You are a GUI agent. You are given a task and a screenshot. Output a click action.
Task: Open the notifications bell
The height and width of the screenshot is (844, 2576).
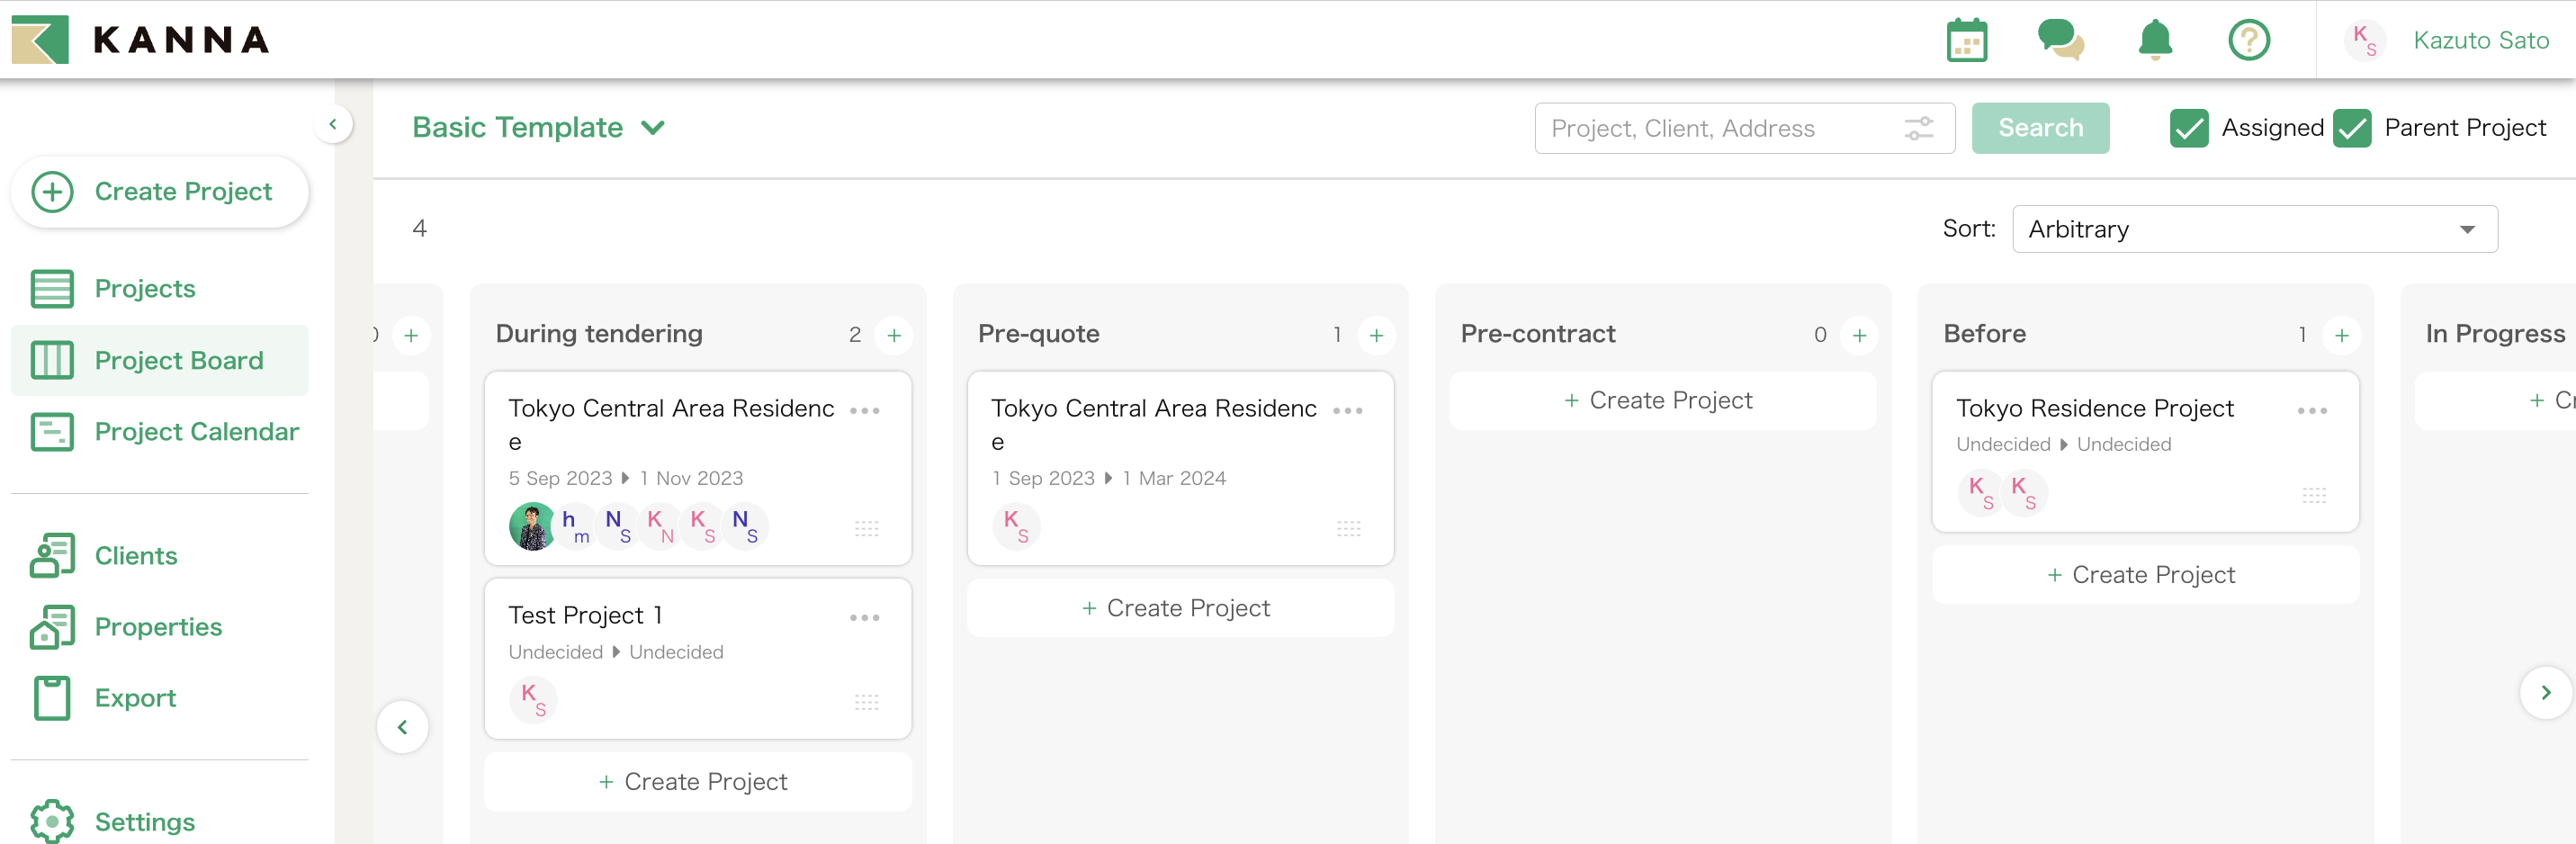click(2155, 41)
